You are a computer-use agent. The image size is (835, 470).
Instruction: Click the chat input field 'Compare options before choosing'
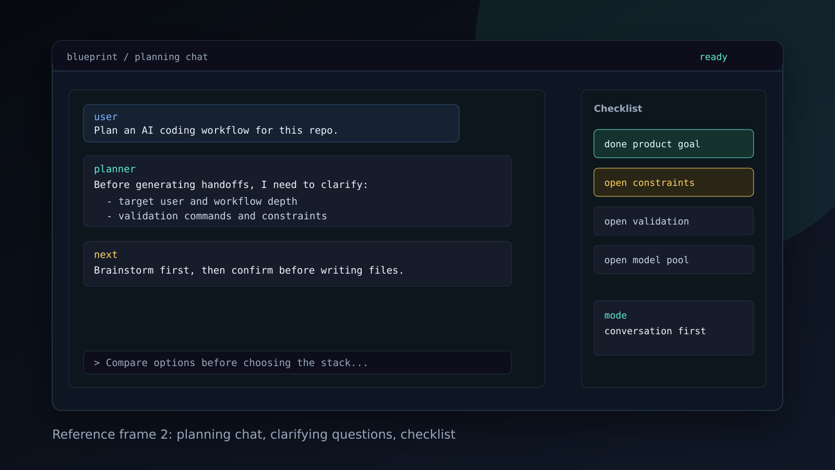coord(297,362)
